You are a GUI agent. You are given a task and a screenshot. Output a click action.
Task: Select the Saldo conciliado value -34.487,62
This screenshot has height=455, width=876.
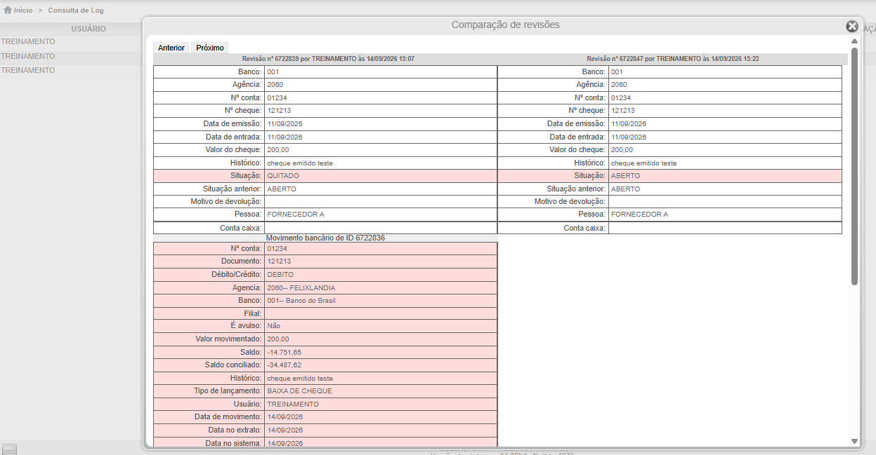pyautogui.click(x=285, y=365)
